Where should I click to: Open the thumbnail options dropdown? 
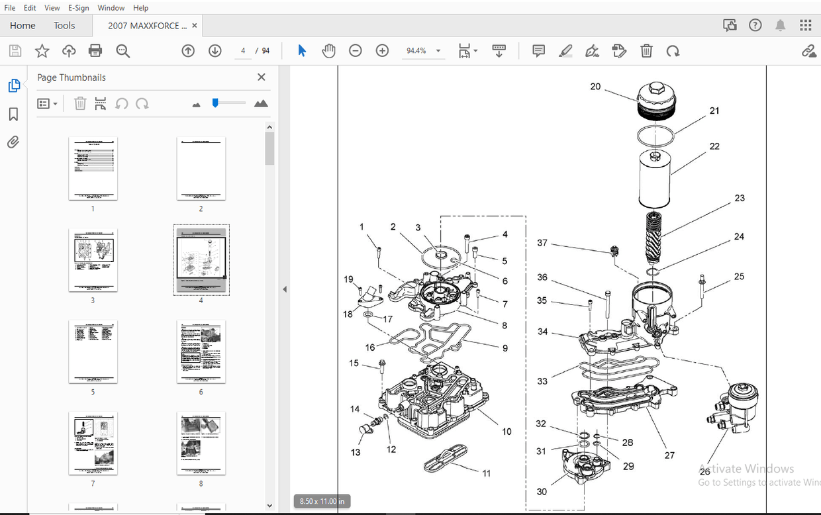pos(47,103)
